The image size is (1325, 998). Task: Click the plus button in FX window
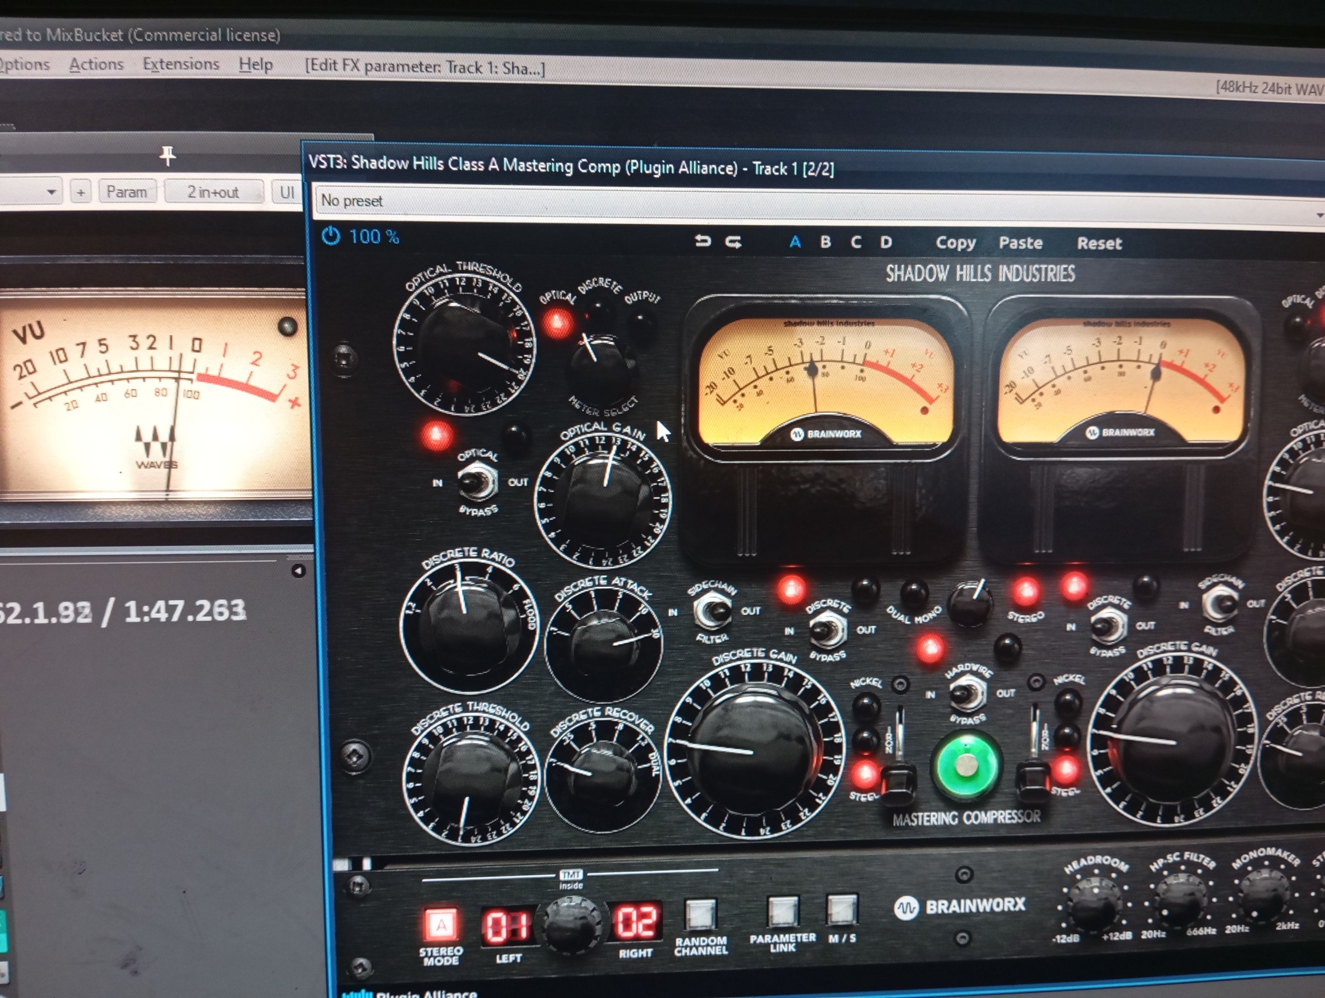pos(81,192)
